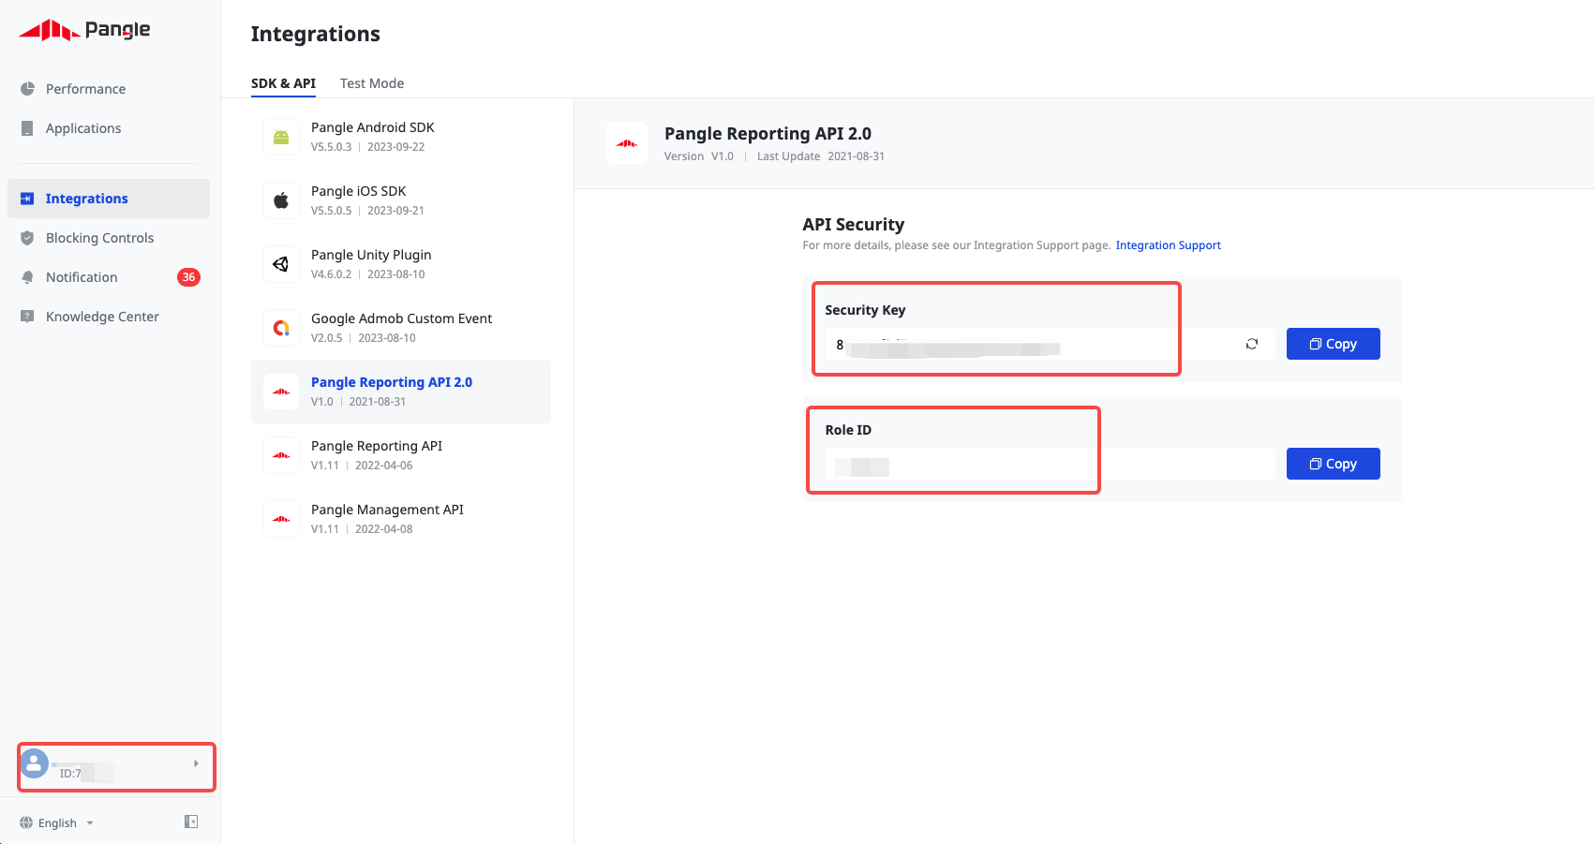The image size is (1595, 844).
Task: Click the Integrations sidebar icon
Action: tap(27, 199)
